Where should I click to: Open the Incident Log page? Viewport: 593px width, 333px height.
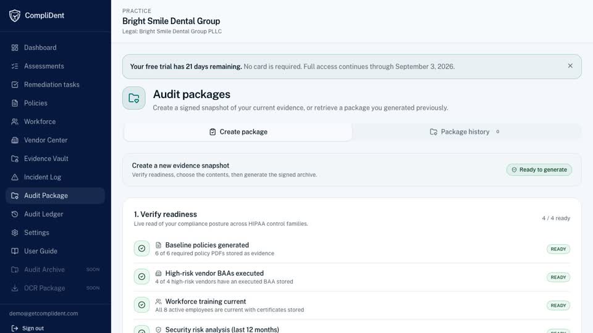click(x=55, y=177)
